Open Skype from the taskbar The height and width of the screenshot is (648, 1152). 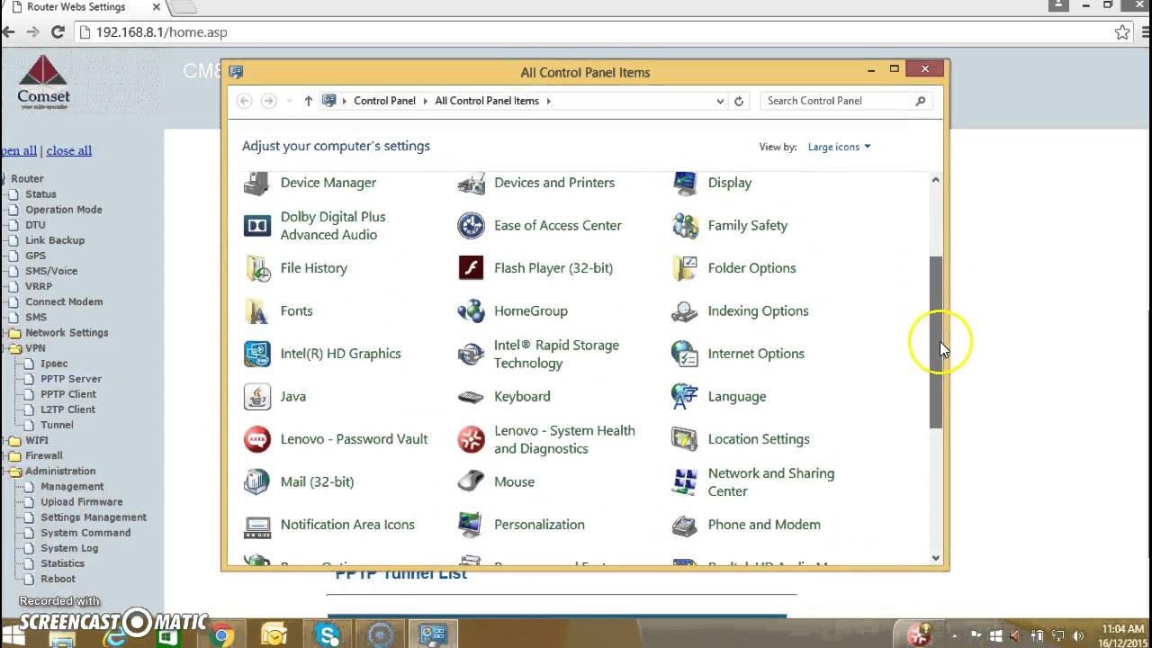[328, 636]
